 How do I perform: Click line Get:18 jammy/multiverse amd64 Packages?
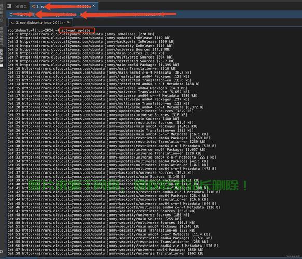(99, 99)
